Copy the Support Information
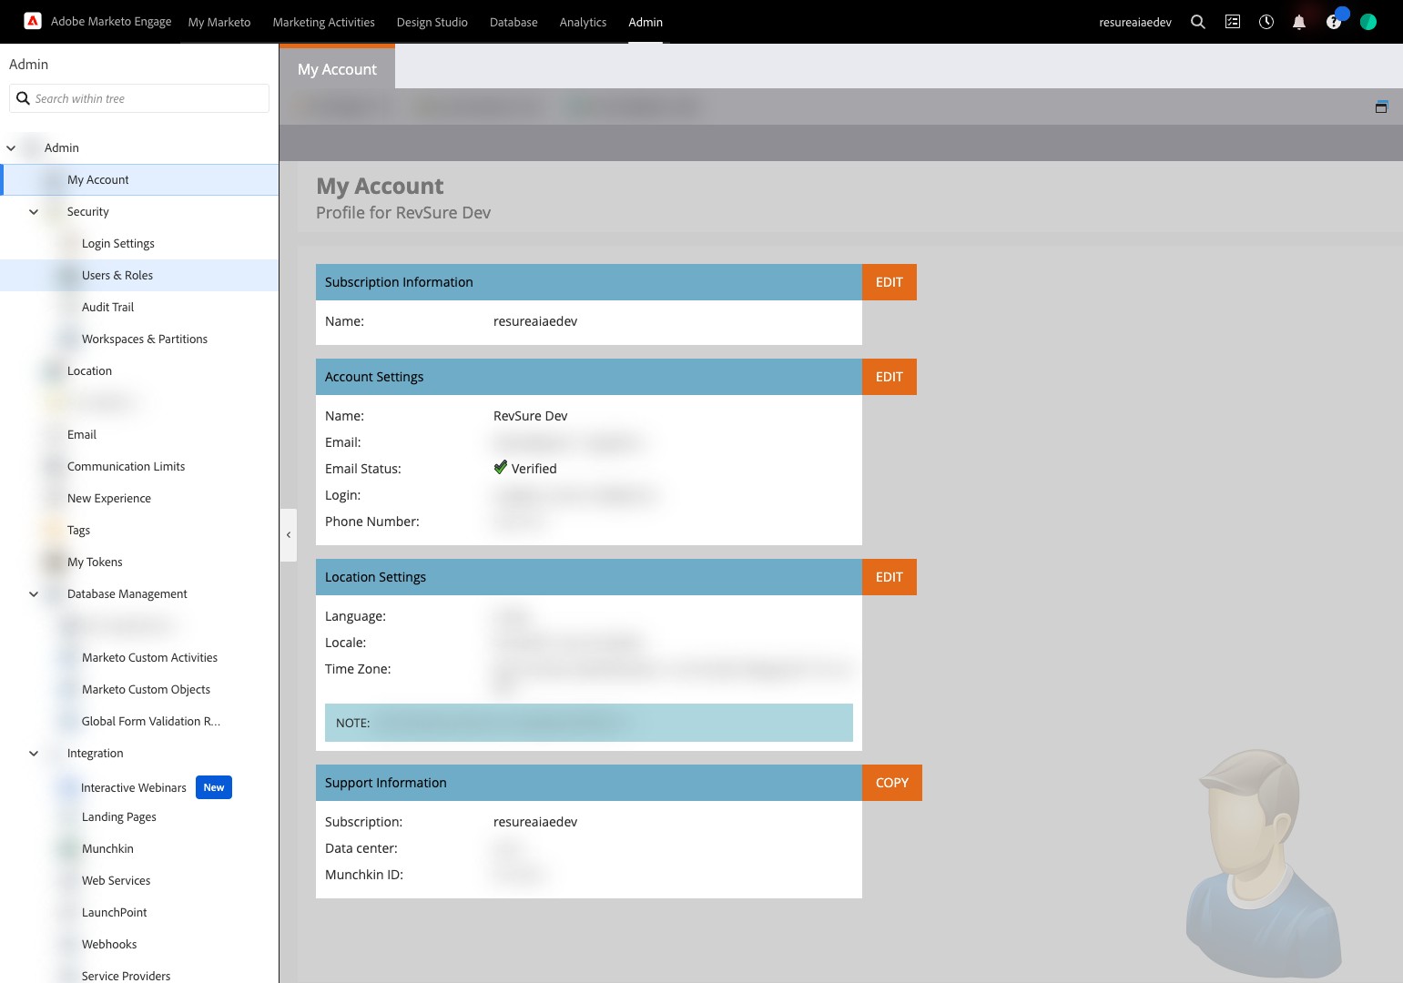This screenshot has width=1403, height=983. (892, 783)
